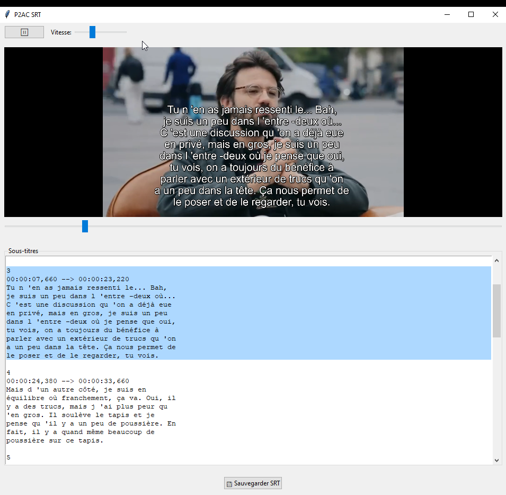Minimize the P2AC SRT window
Screen dimensions: 506x495
tap(447, 15)
